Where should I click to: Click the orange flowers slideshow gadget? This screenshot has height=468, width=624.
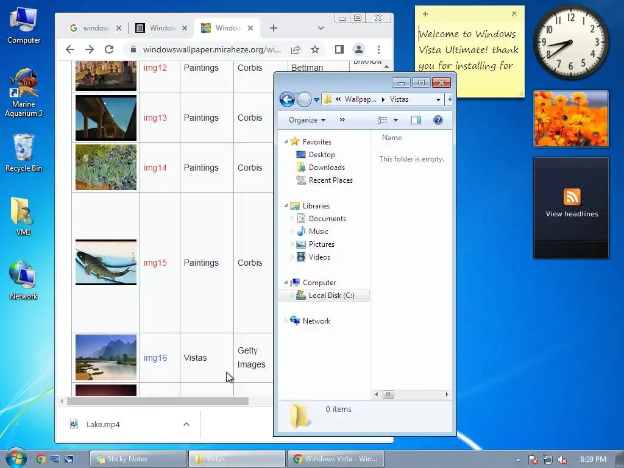[x=571, y=119]
